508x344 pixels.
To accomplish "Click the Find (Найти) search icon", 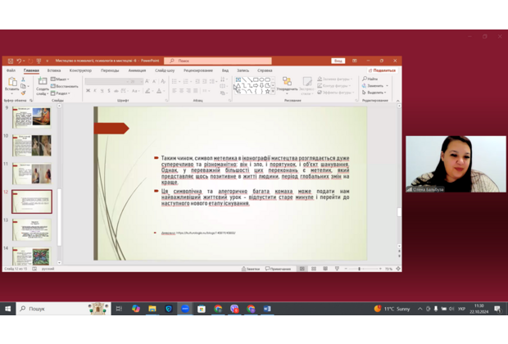I will (x=372, y=79).
